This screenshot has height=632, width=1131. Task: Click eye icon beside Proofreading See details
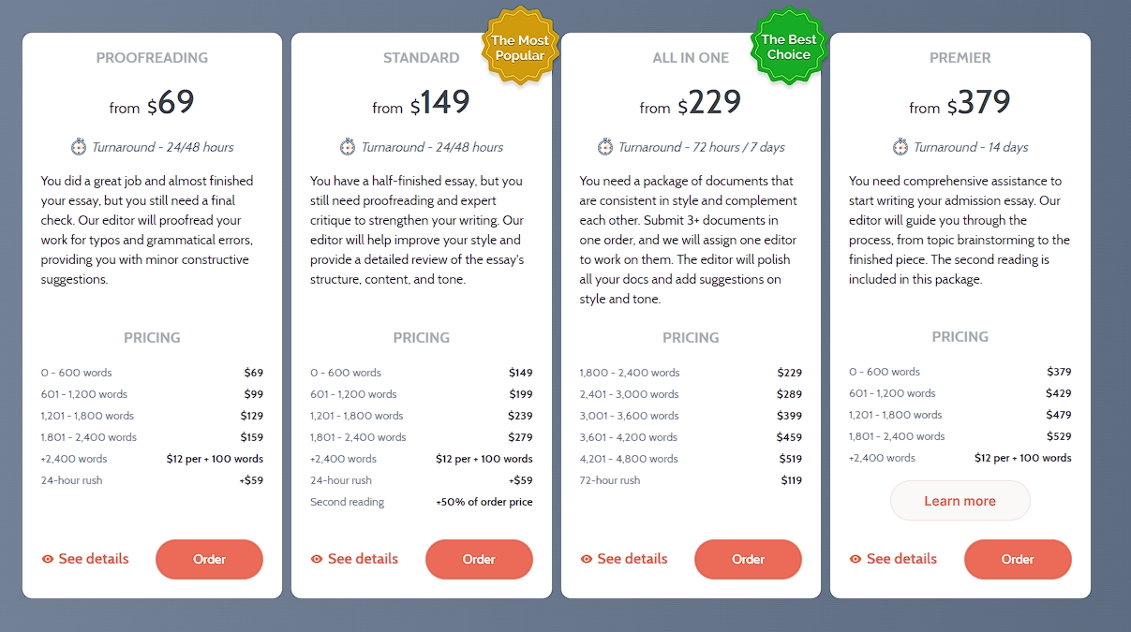pos(48,559)
